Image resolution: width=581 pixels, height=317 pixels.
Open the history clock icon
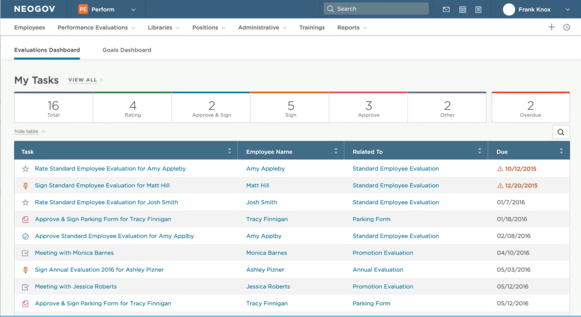click(x=567, y=28)
